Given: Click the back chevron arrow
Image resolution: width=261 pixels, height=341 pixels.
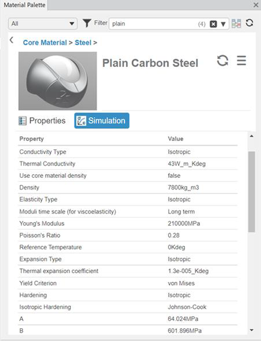Looking at the screenshot, I should point(12,40).
